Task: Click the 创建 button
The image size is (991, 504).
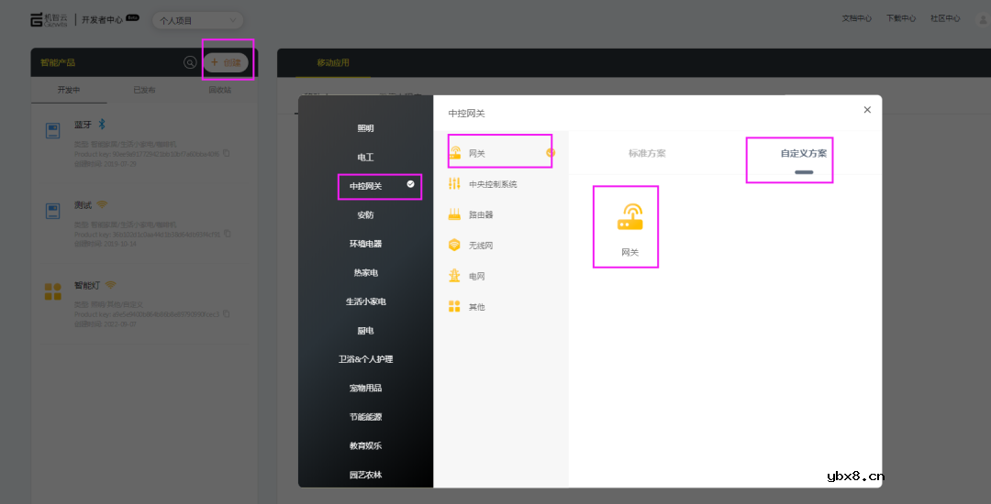Action: click(x=226, y=62)
